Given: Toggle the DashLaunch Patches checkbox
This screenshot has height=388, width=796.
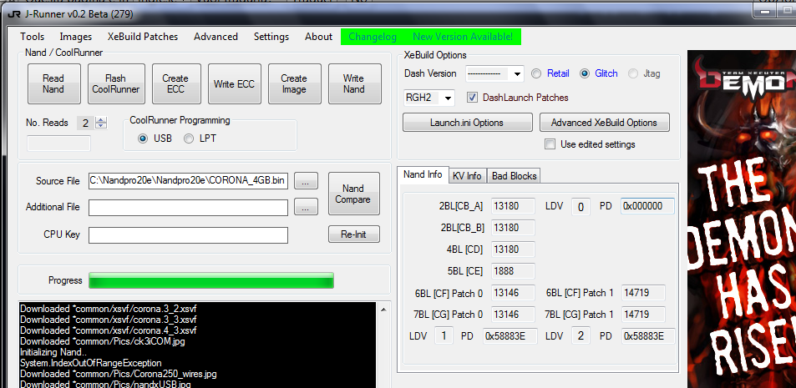Looking at the screenshot, I should 472,98.
